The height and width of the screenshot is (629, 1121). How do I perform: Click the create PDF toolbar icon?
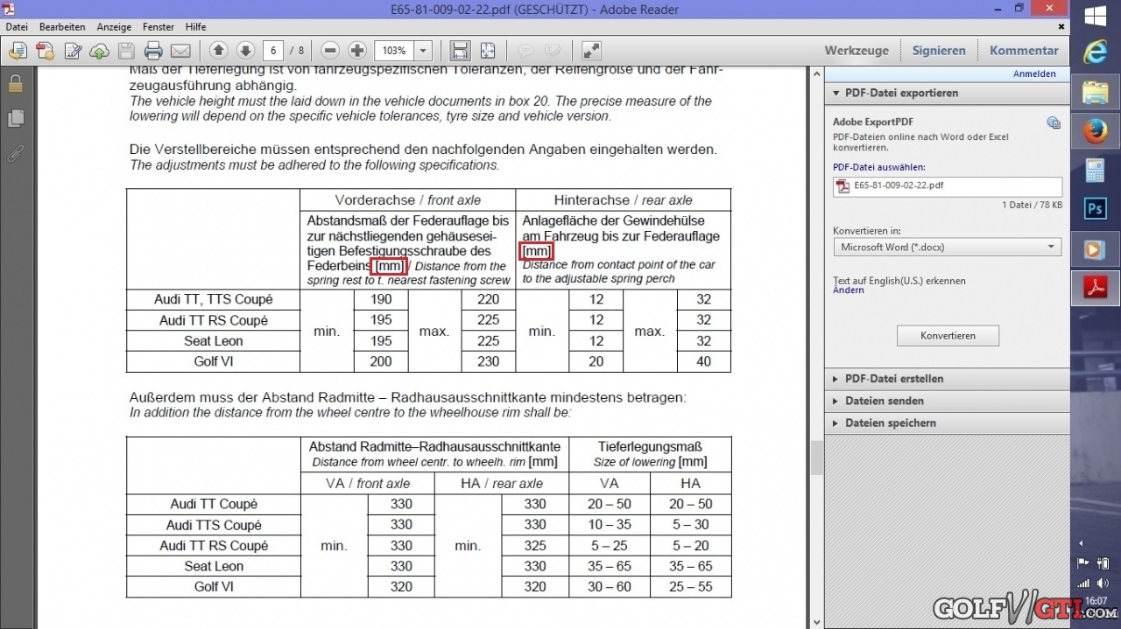[45, 51]
